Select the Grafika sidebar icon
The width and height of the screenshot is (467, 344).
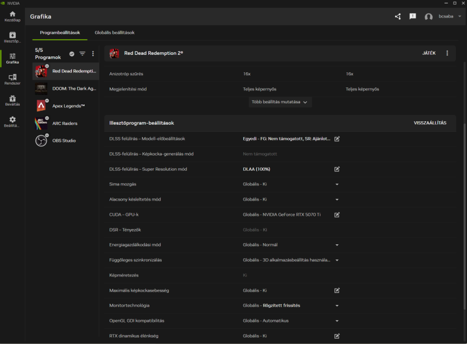(x=12, y=59)
